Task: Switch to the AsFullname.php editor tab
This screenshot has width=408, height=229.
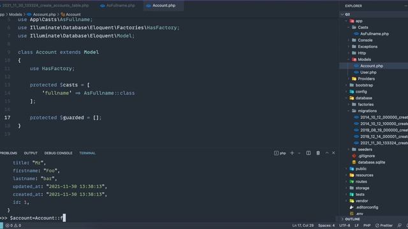Action: pos(117,6)
